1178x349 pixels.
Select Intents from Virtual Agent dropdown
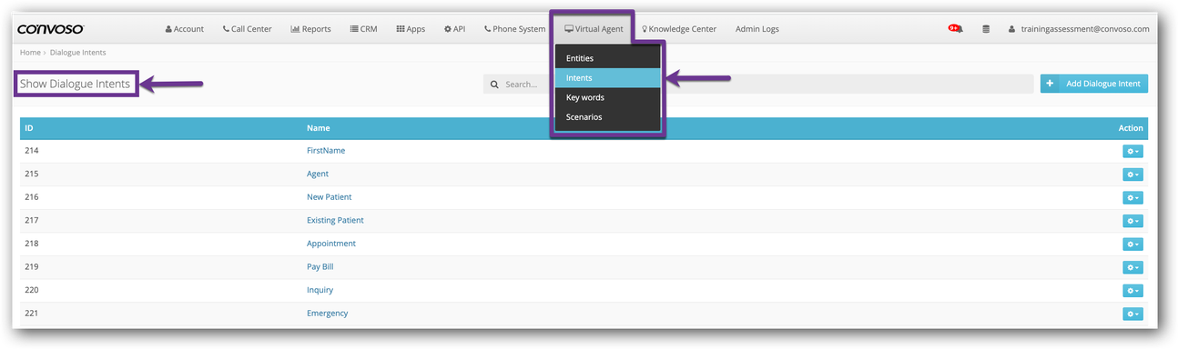607,78
